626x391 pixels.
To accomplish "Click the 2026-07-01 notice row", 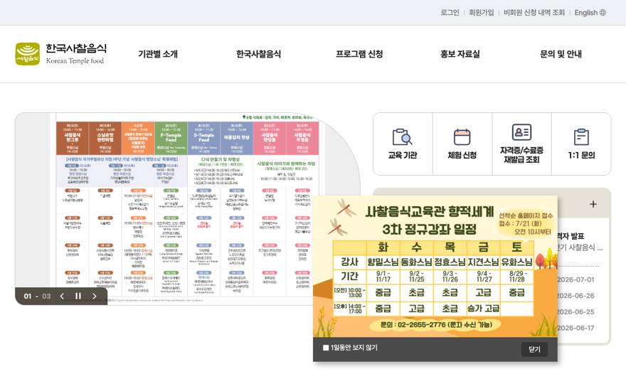I will pos(575,279).
